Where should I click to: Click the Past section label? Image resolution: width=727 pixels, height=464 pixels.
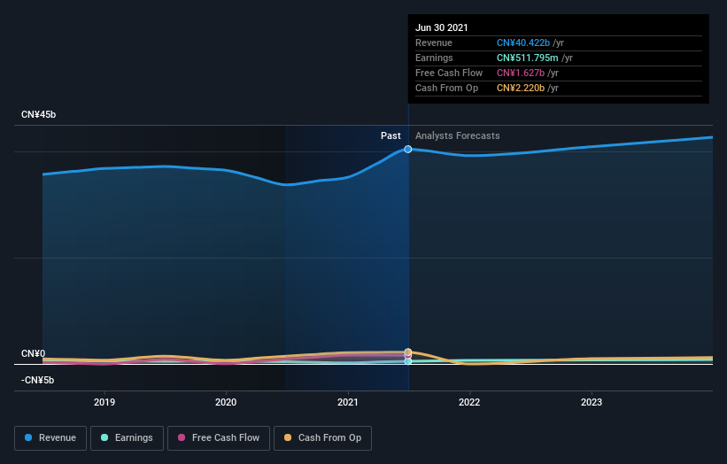pos(391,135)
